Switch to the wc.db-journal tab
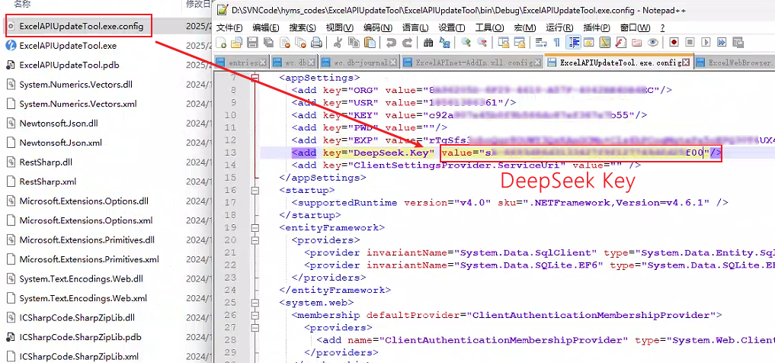 [360, 63]
